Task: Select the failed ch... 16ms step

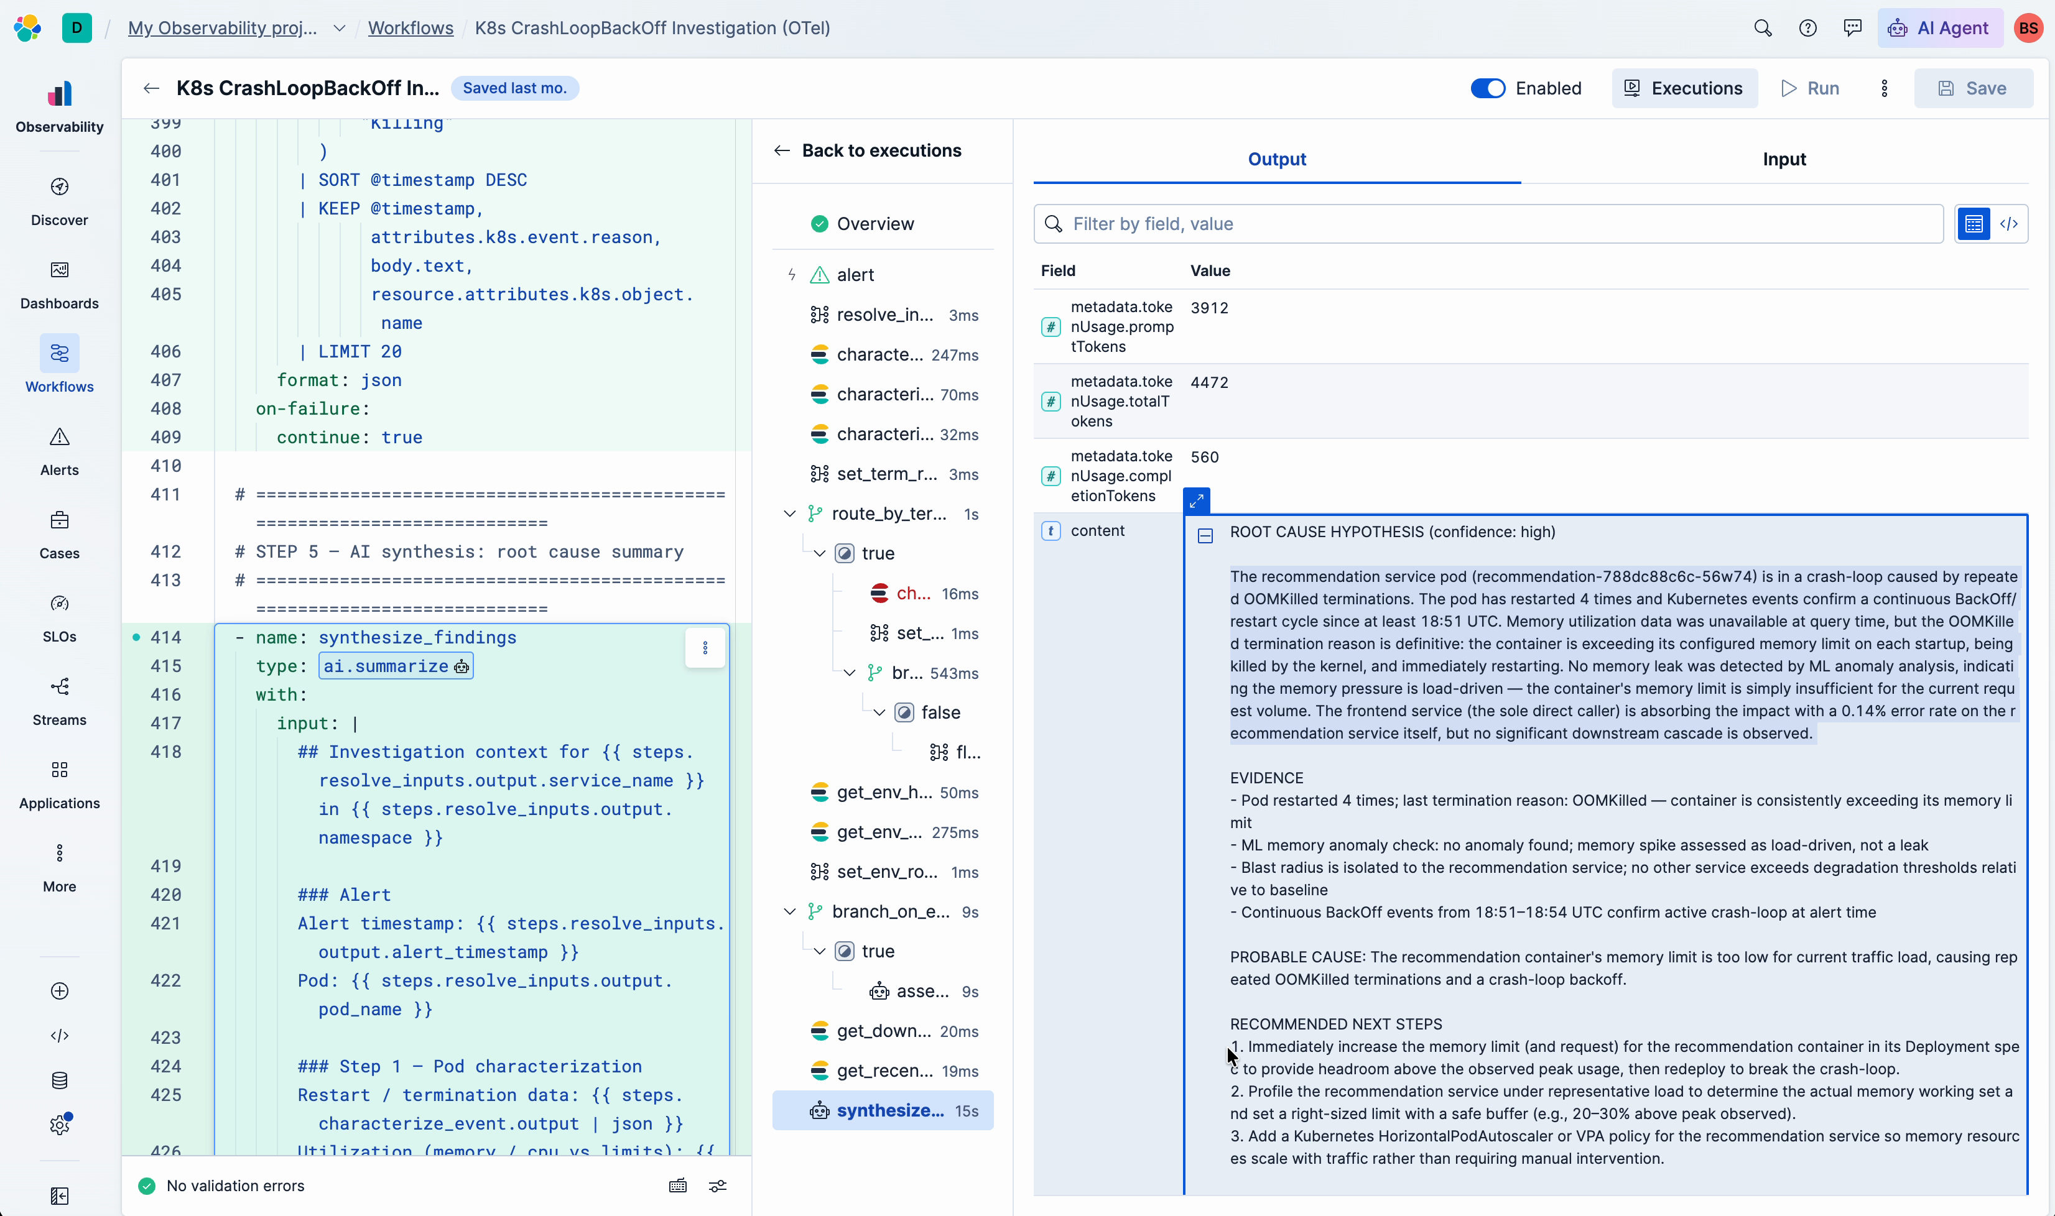Action: 924,593
